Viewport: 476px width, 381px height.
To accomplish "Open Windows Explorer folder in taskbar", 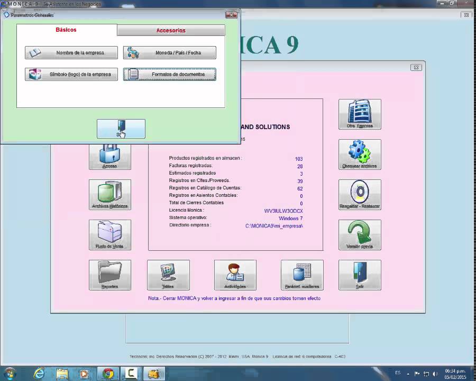I will 62,374.
